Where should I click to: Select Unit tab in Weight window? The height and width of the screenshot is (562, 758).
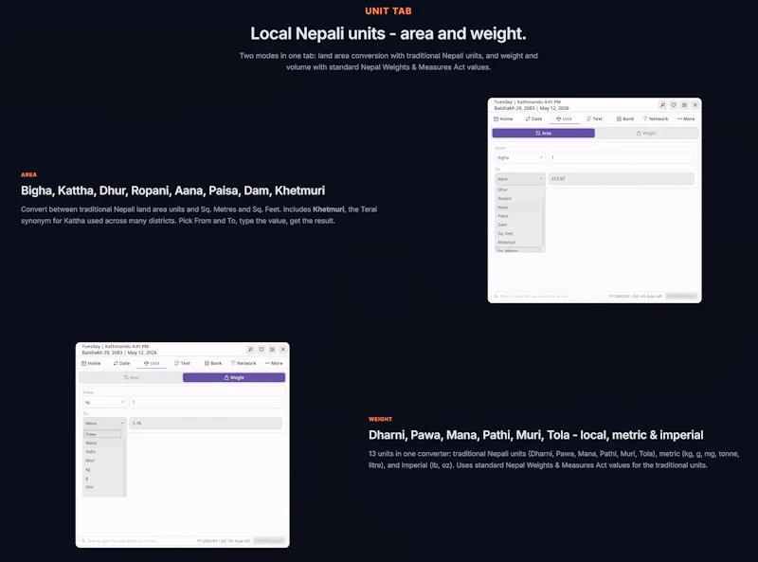pyautogui.click(x=152, y=363)
